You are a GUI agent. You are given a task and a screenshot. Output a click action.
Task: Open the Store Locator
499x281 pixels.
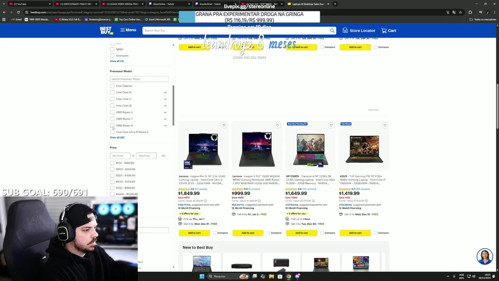tap(359, 30)
